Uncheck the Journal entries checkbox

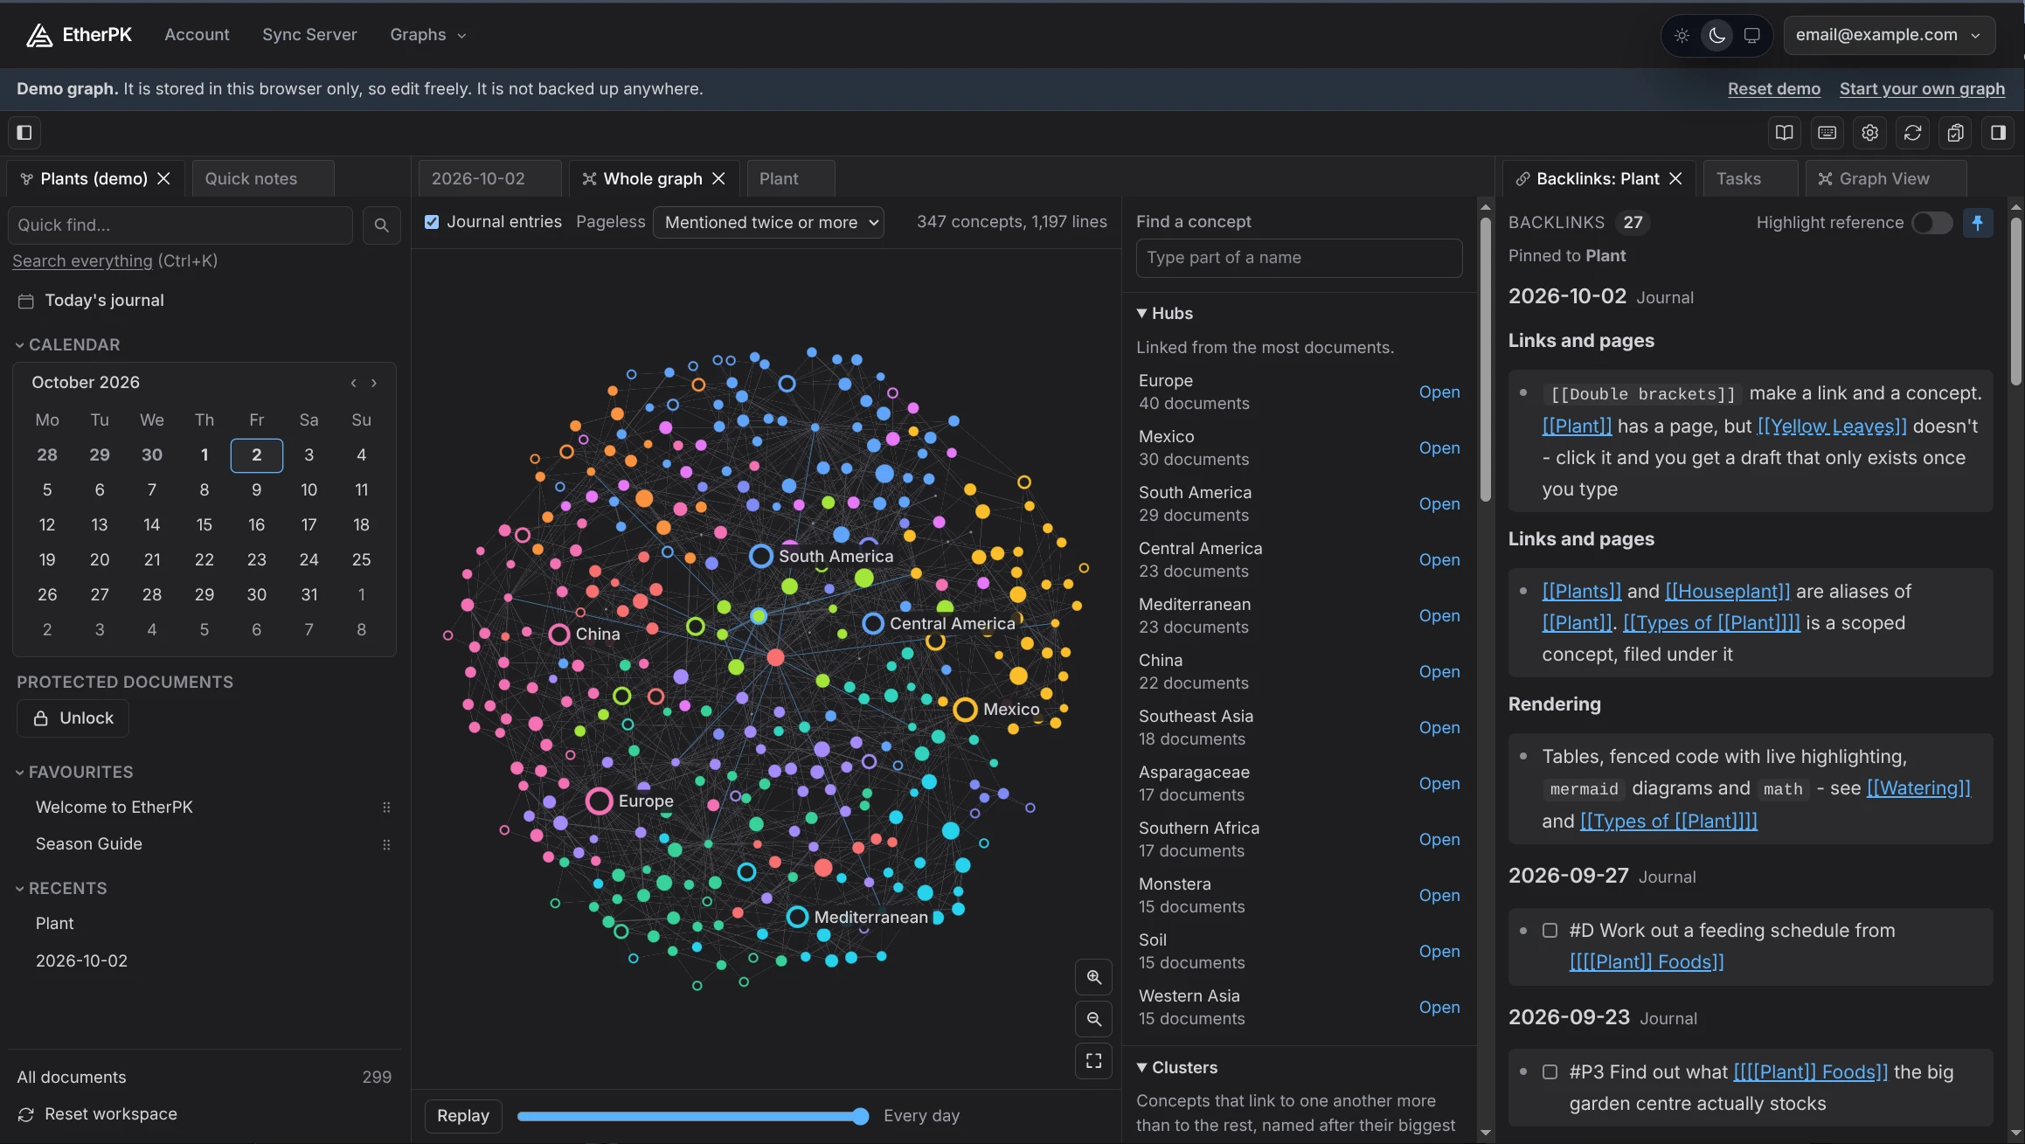pyautogui.click(x=432, y=222)
